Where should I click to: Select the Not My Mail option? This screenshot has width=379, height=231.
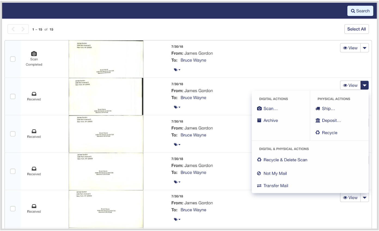pyautogui.click(x=272, y=174)
